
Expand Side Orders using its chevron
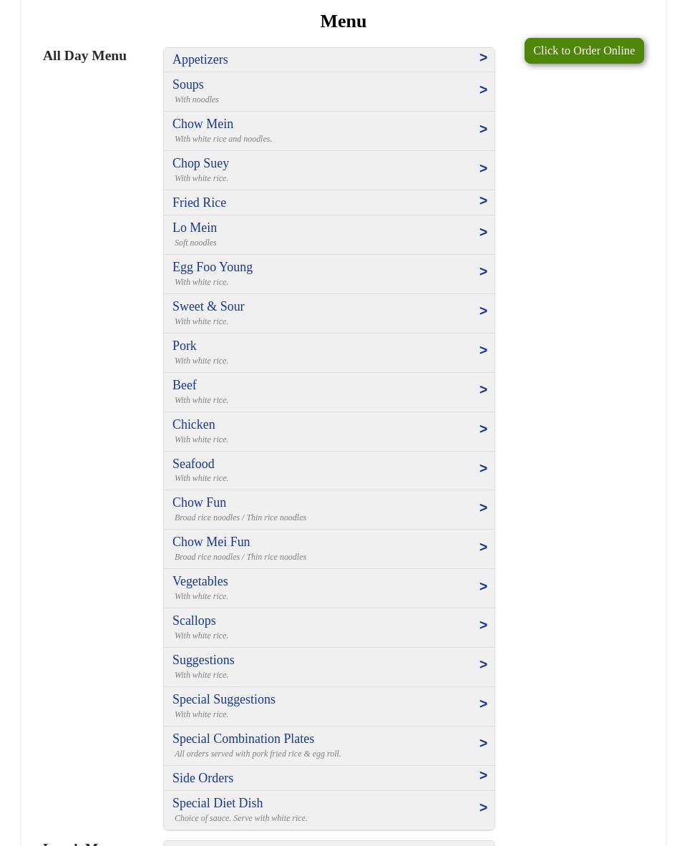(483, 776)
